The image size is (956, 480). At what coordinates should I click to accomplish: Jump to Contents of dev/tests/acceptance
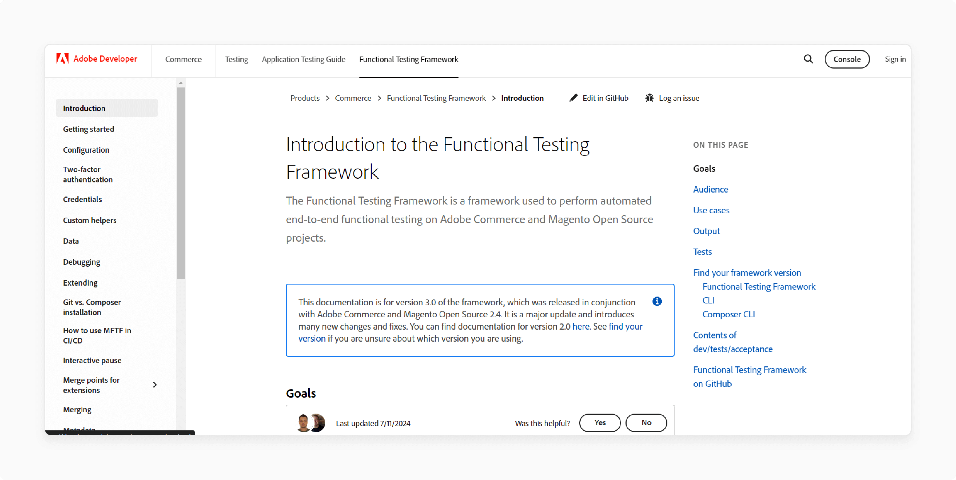pyautogui.click(x=732, y=342)
